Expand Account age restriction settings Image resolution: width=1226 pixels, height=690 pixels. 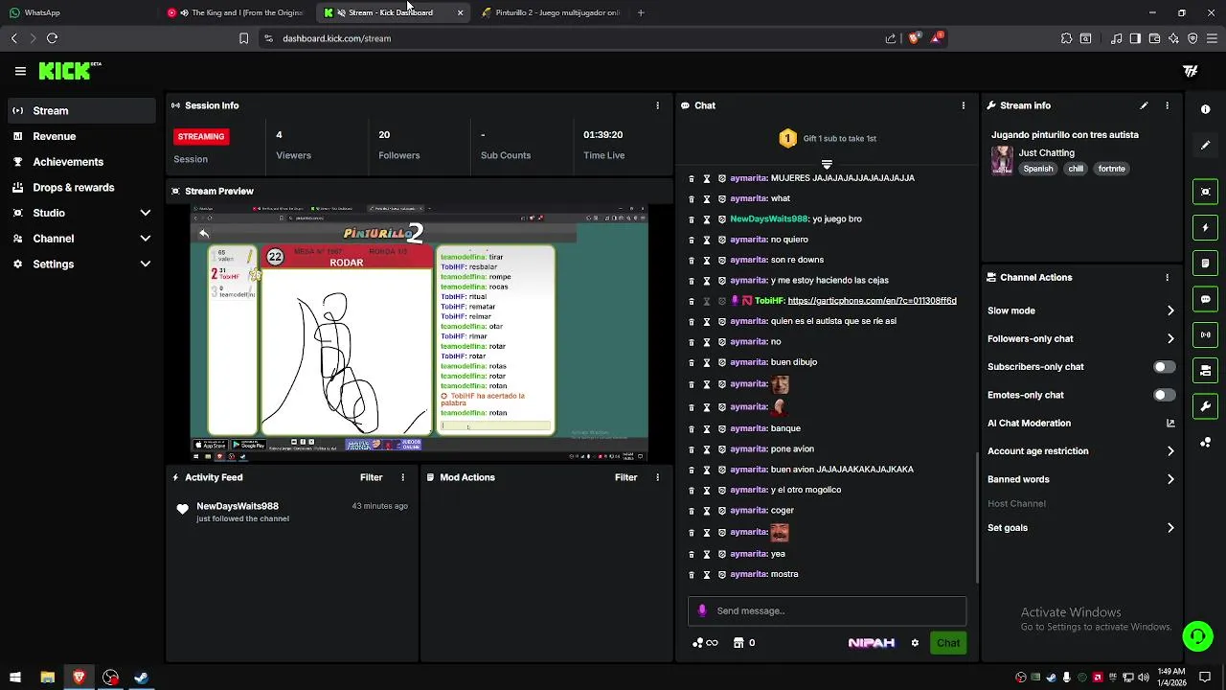1170,451
